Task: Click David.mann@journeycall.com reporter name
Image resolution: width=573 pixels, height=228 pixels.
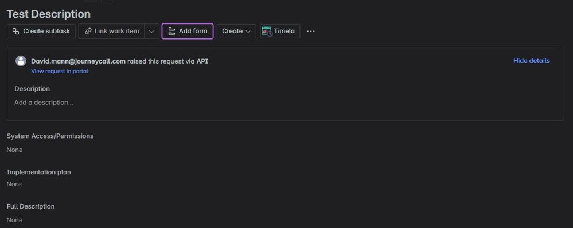Action: [x=78, y=61]
